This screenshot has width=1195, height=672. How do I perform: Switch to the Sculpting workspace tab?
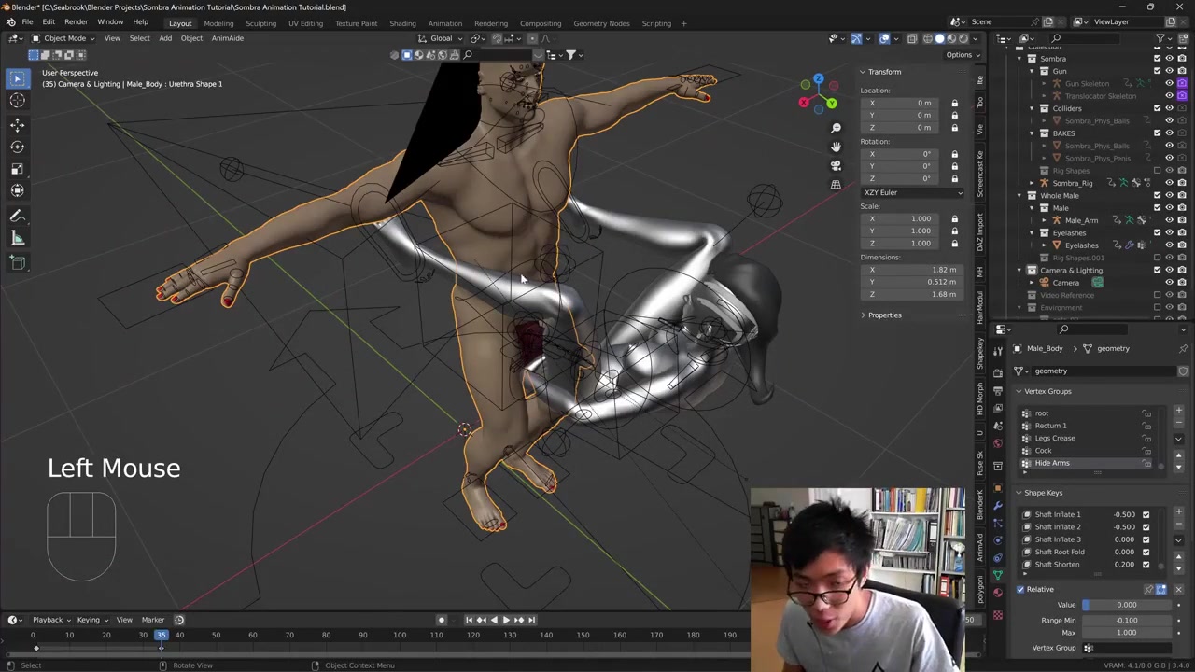click(x=260, y=23)
